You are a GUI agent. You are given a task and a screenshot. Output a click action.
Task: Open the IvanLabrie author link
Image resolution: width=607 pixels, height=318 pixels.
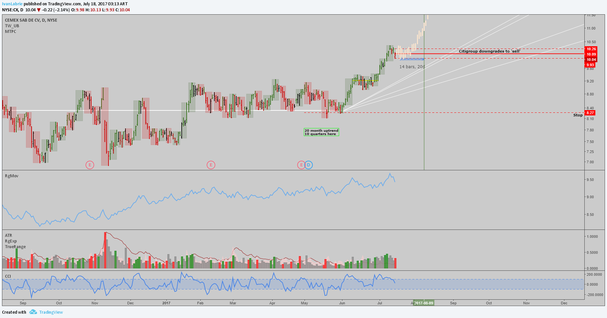tap(12, 4)
